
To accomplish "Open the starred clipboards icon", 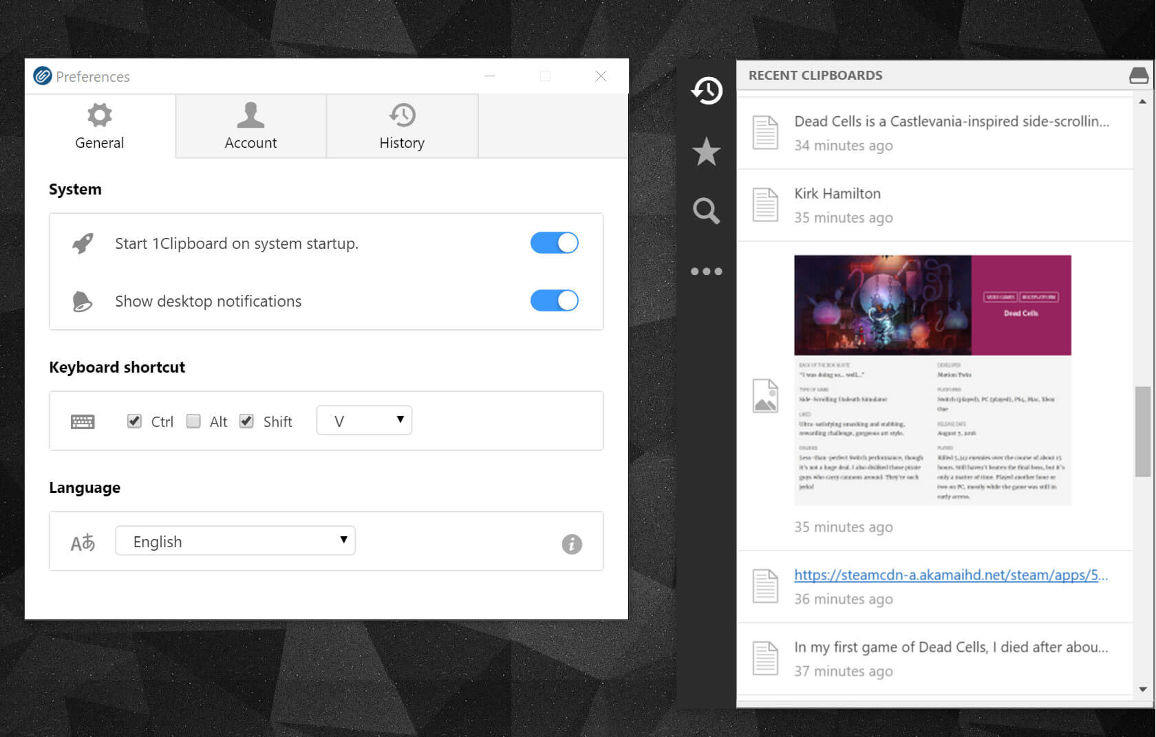I will [707, 151].
